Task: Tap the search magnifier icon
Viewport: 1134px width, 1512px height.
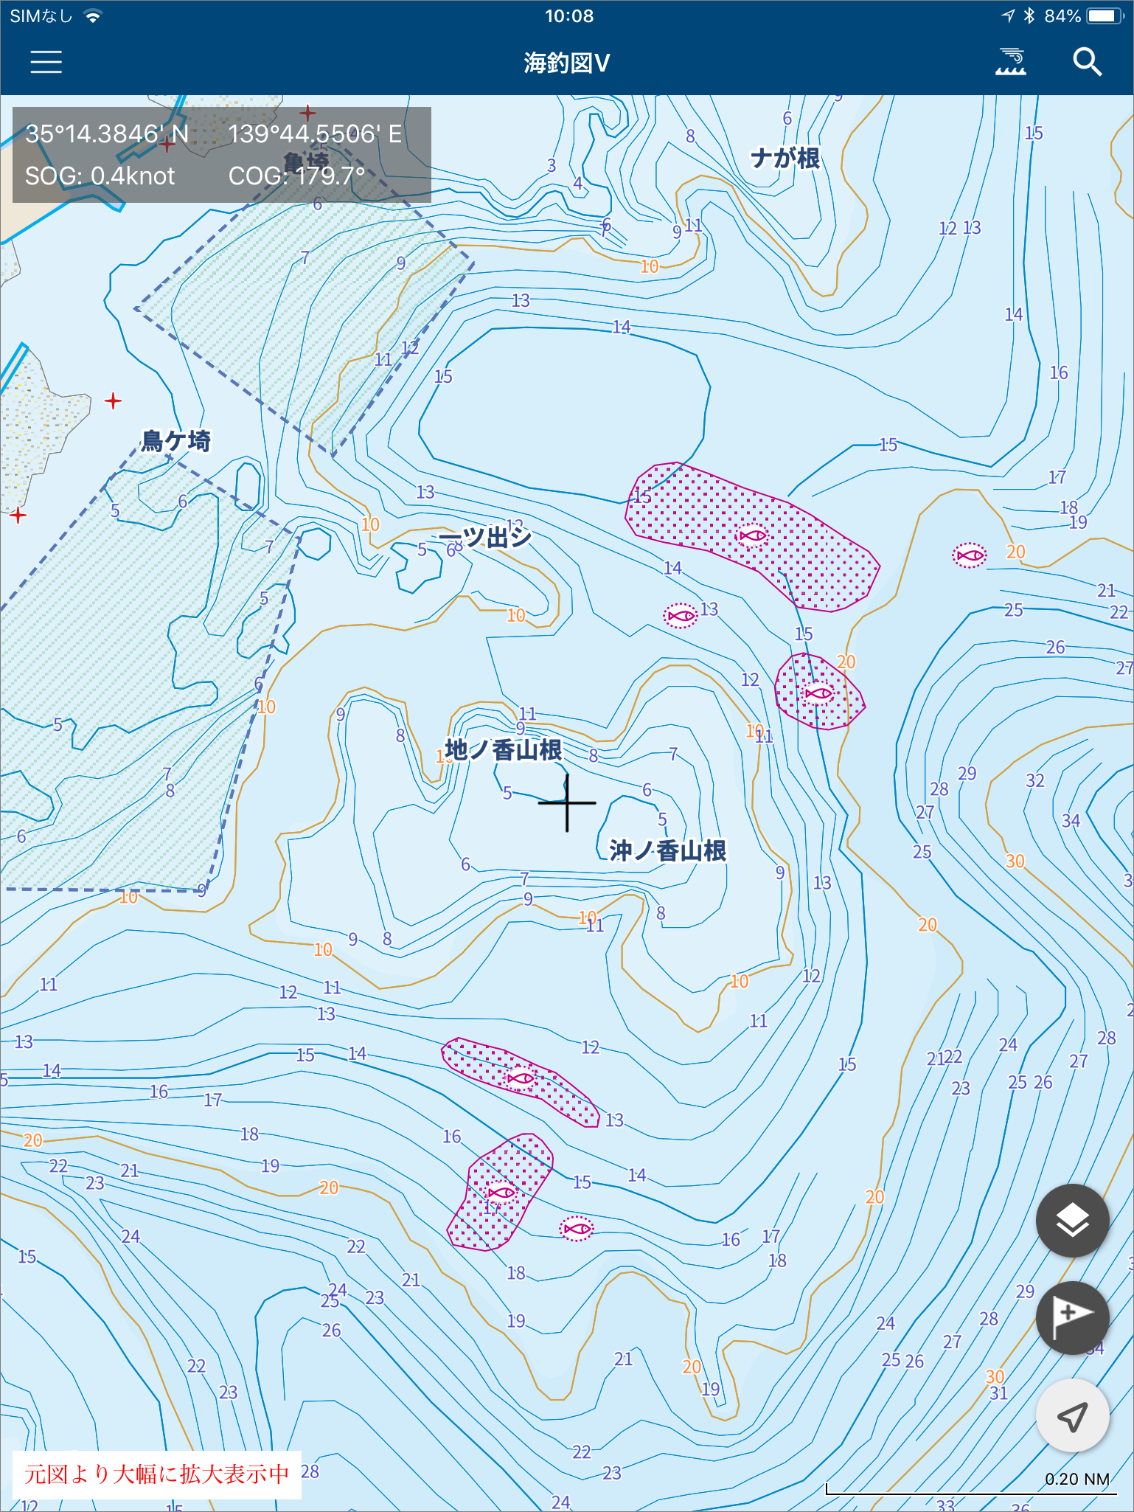Action: pyautogui.click(x=1087, y=62)
